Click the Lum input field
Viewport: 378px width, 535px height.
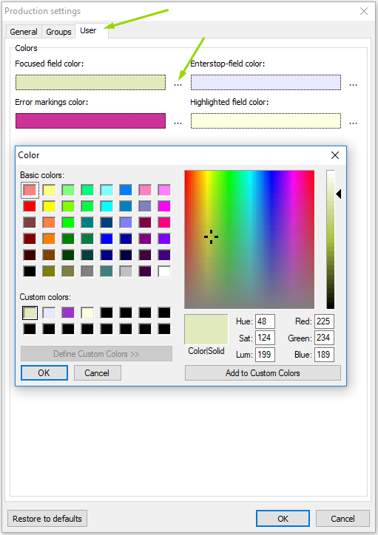265,355
